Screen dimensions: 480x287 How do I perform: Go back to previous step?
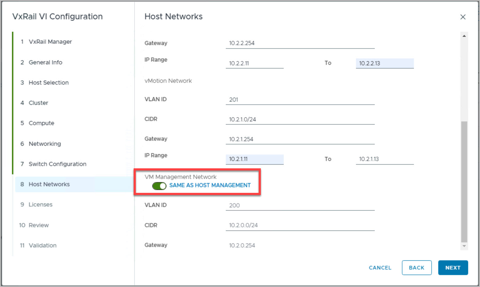417,268
